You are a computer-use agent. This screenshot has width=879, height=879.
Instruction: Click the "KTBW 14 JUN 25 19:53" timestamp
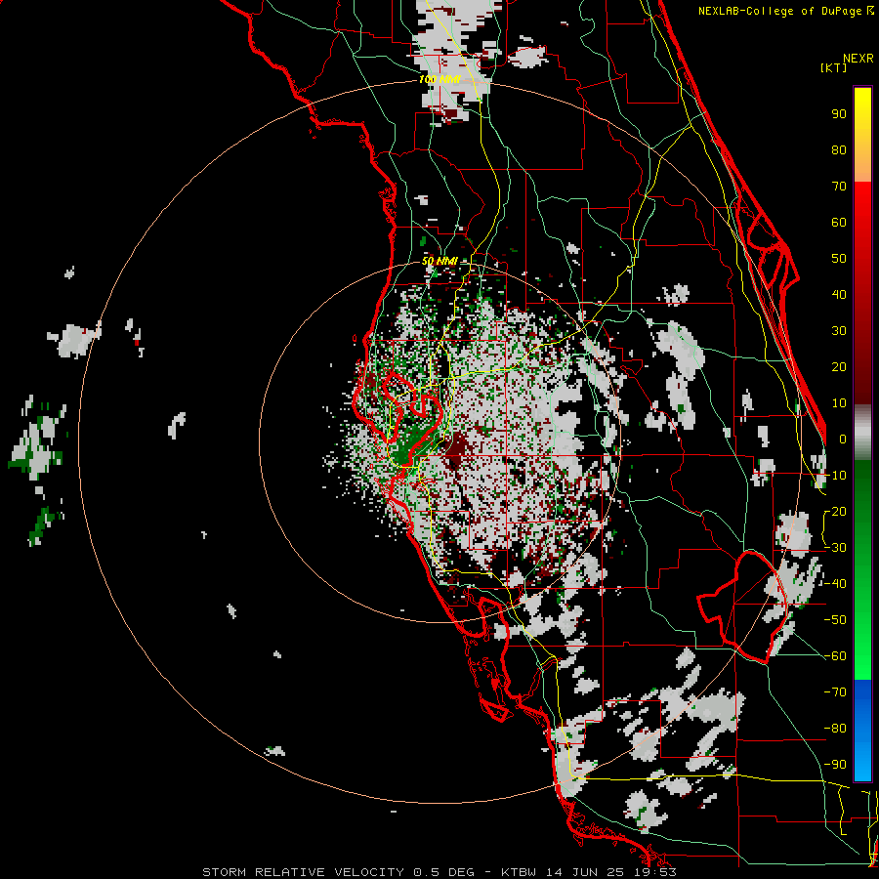coord(589,872)
